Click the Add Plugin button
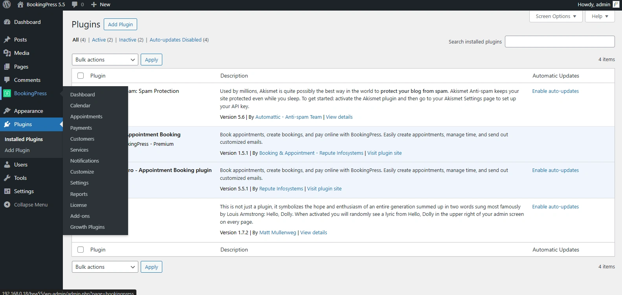This screenshot has width=622, height=295. (x=120, y=24)
